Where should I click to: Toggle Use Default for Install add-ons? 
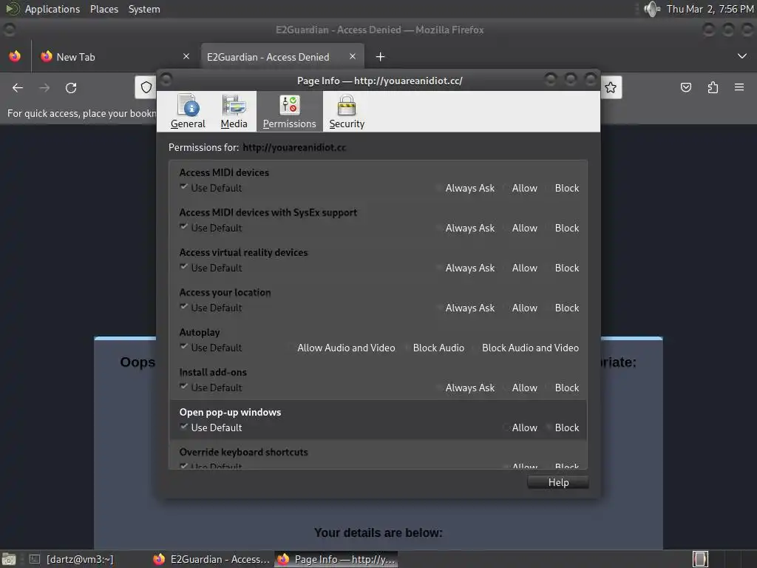211,388
